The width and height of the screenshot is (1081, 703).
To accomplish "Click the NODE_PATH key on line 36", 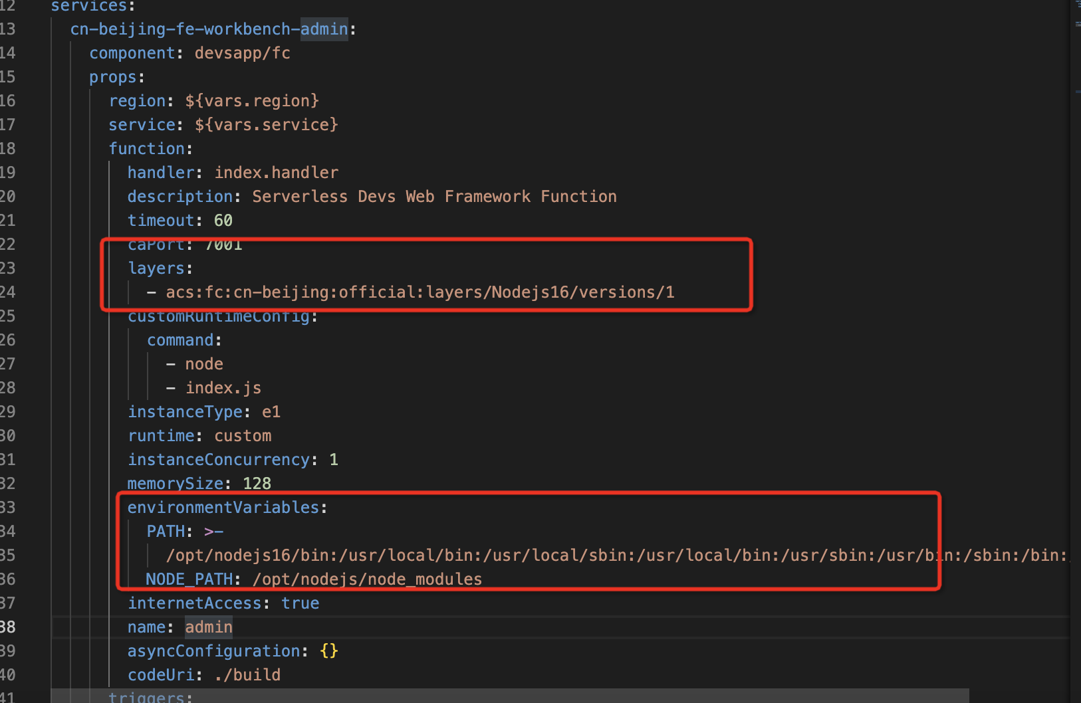I will tap(189, 579).
